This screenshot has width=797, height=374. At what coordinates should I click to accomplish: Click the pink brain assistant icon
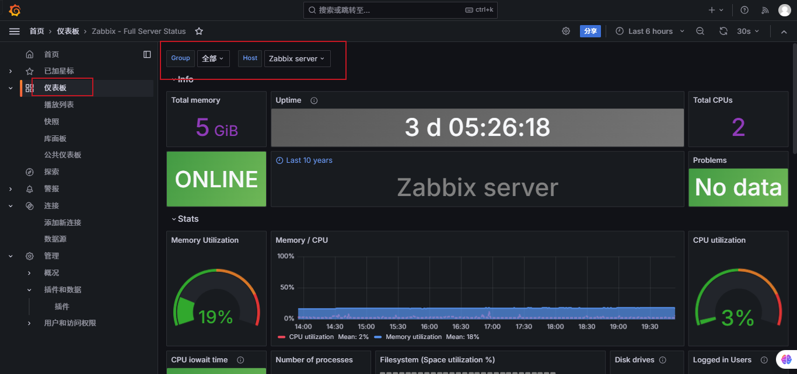coord(786,360)
